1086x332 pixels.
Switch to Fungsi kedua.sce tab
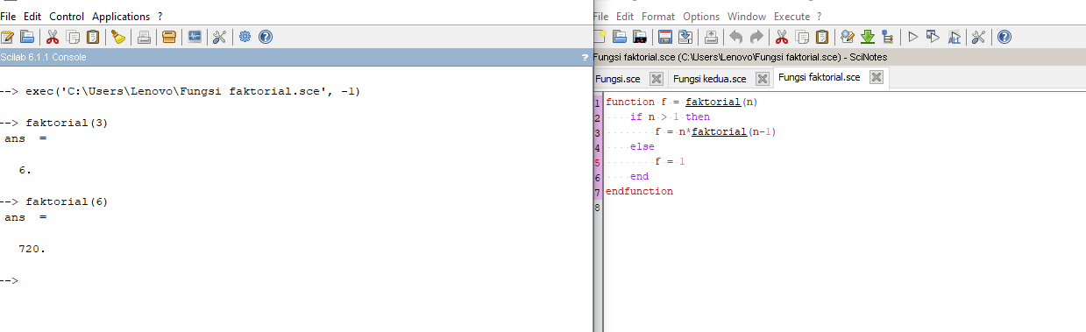click(709, 78)
